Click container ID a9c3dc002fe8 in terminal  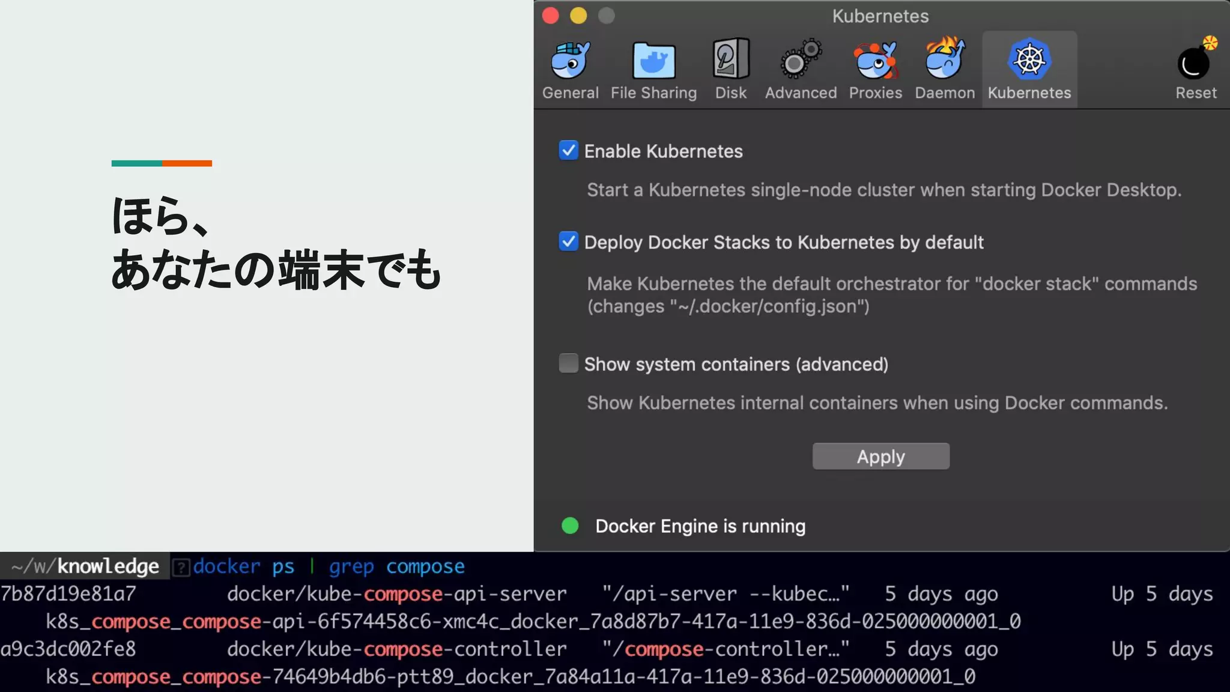[x=68, y=649]
